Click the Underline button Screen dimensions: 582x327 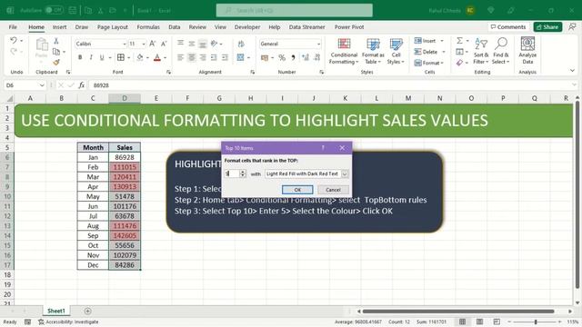click(x=102, y=57)
